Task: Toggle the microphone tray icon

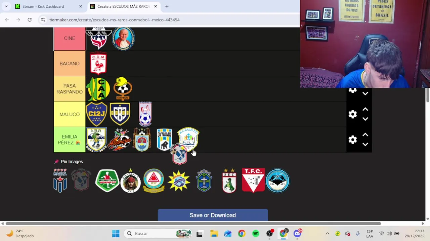Action: (358, 234)
